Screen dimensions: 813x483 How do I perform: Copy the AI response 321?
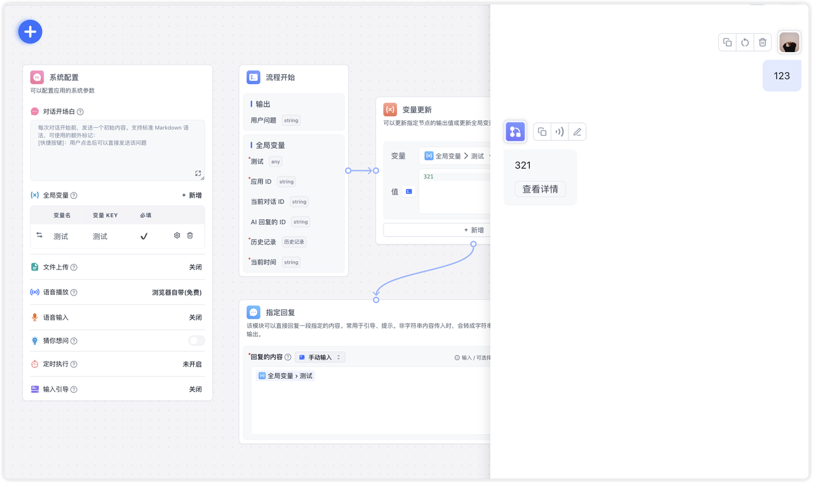(542, 132)
